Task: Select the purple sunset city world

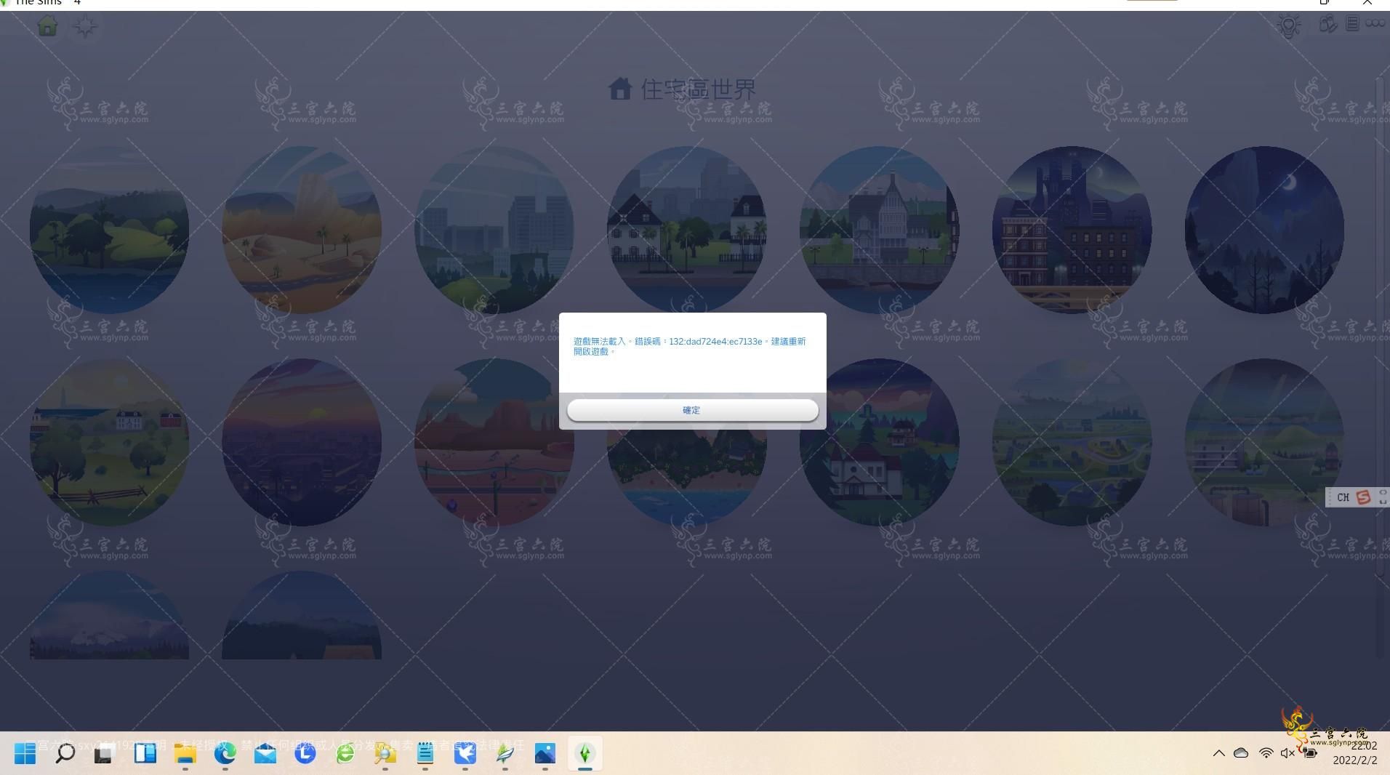Action: [x=302, y=442]
